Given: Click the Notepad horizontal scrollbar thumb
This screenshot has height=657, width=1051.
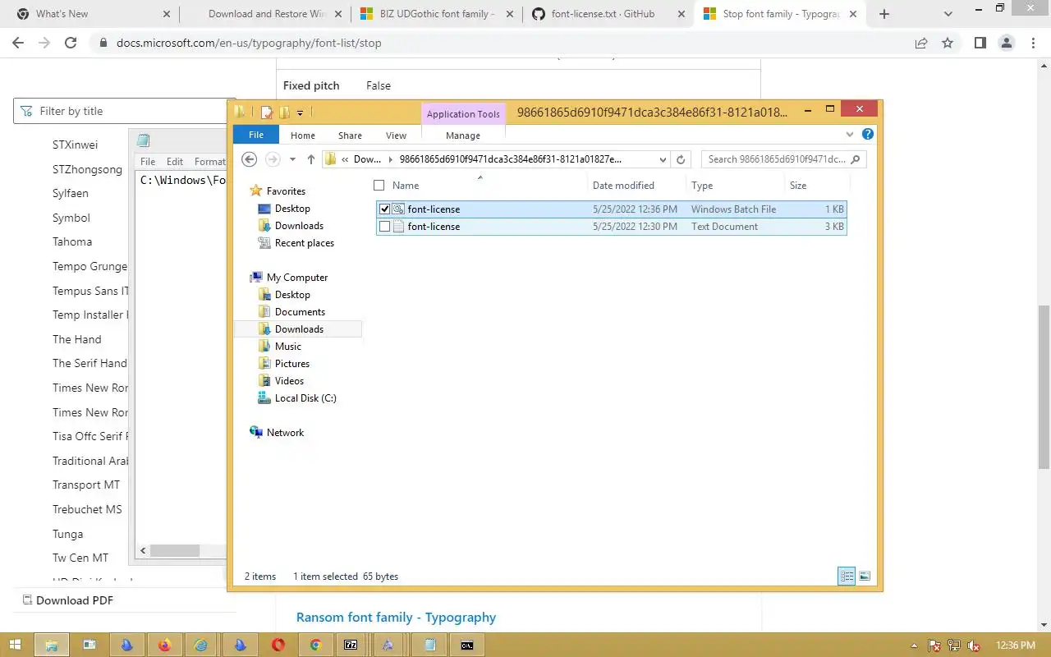Looking at the screenshot, I should [175, 551].
